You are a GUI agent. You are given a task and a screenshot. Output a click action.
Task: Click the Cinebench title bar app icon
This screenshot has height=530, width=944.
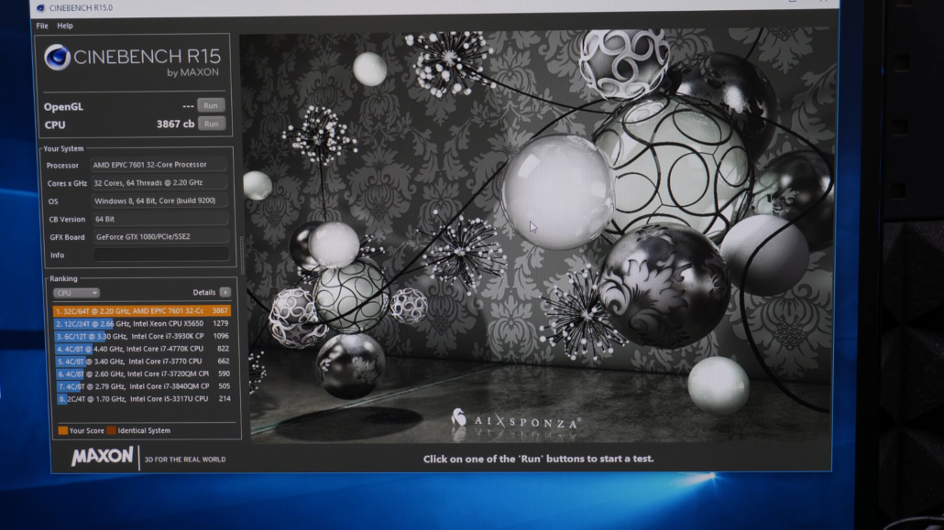pyautogui.click(x=40, y=8)
